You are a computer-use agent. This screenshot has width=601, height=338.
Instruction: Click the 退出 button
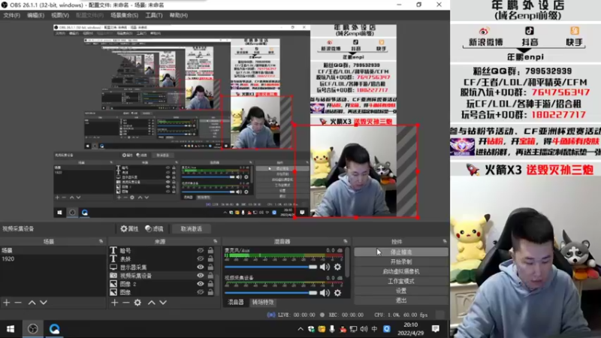pyautogui.click(x=401, y=300)
